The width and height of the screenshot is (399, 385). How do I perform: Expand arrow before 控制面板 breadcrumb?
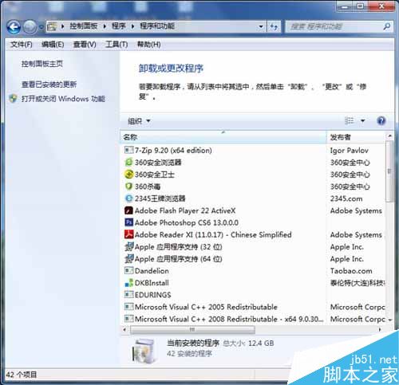[x=63, y=26]
